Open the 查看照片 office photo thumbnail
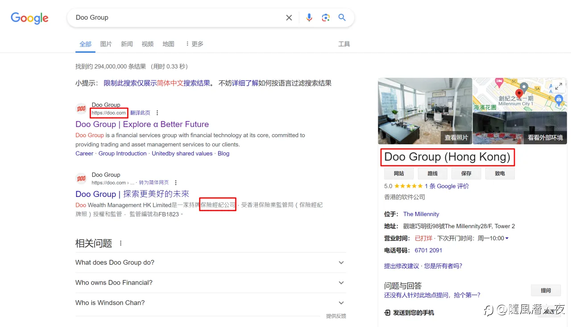Viewport: 571px width, 327px height. pos(425,111)
